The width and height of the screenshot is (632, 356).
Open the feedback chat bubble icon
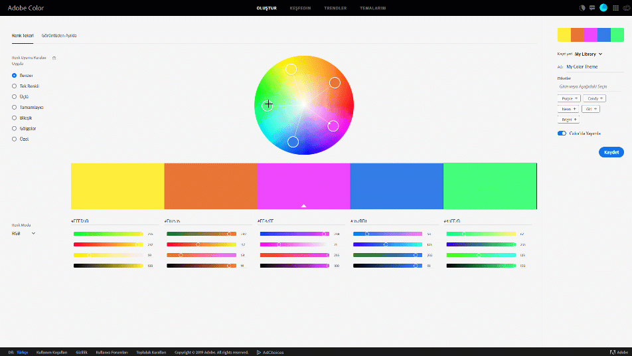592,8
